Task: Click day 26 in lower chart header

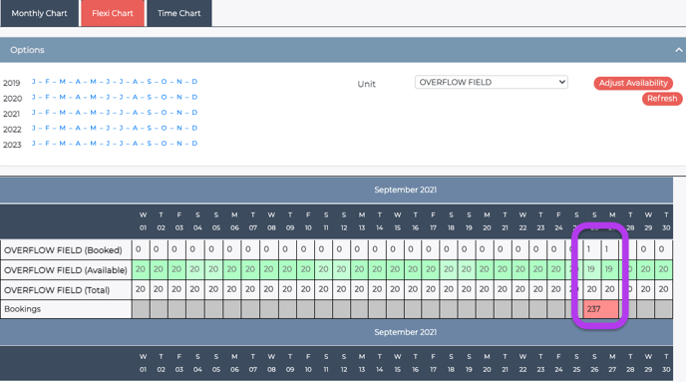Action: [594, 369]
